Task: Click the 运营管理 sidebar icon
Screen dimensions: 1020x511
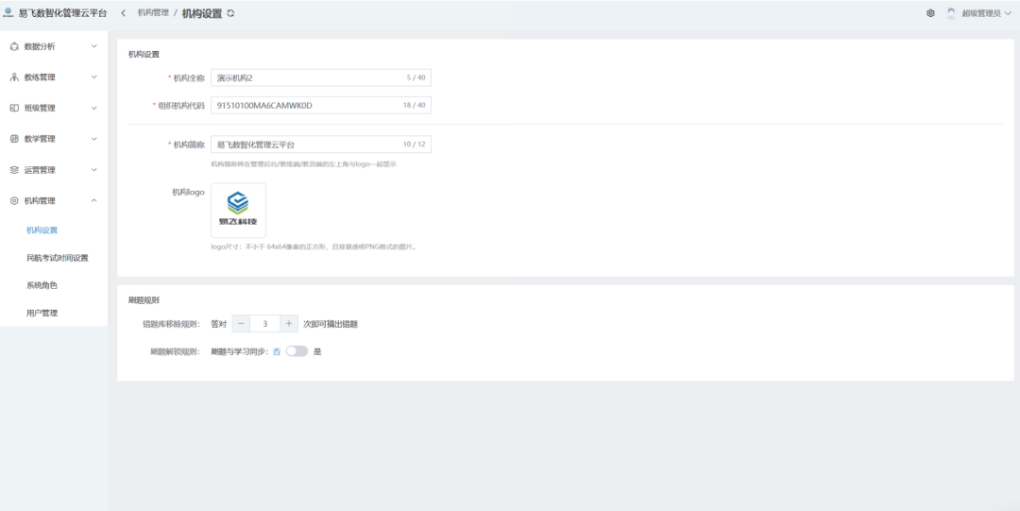Action: 14,170
